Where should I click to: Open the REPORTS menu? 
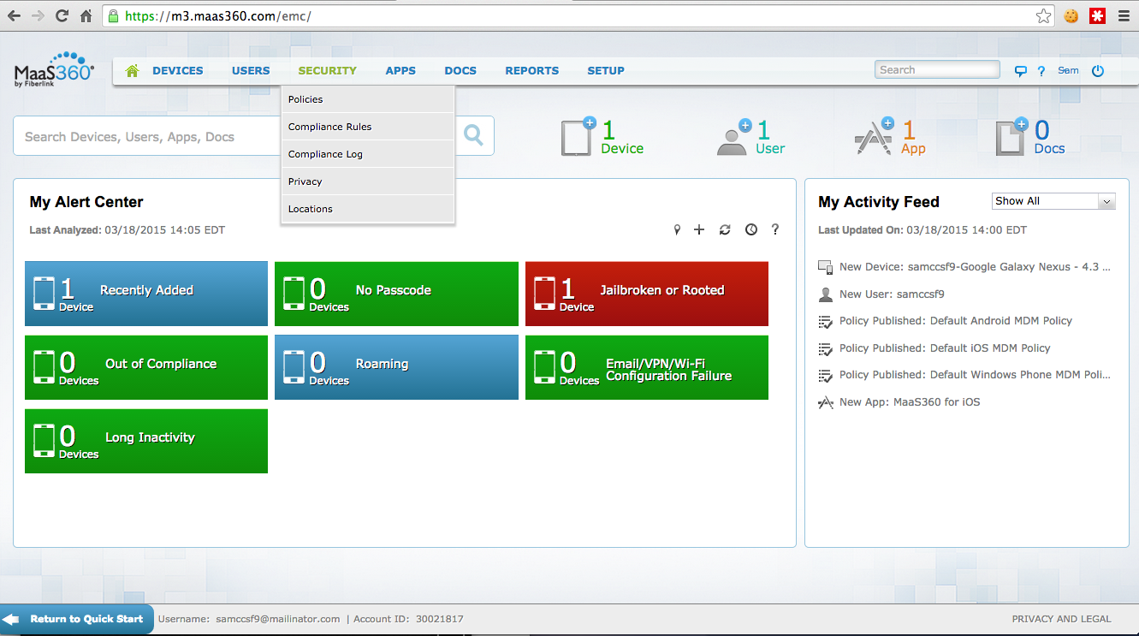[x=532, y=71]
